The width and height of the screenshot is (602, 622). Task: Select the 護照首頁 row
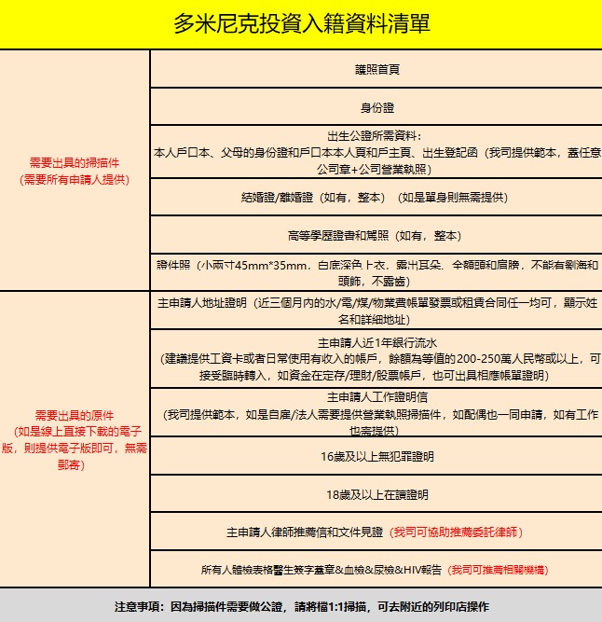click(x=376, y=70)
